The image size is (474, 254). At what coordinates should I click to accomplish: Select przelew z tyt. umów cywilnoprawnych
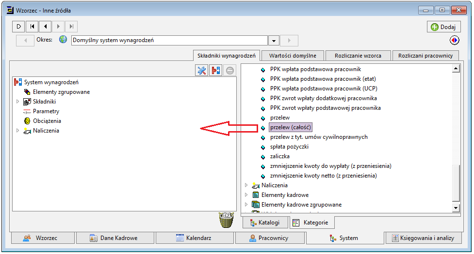[319, 137]
